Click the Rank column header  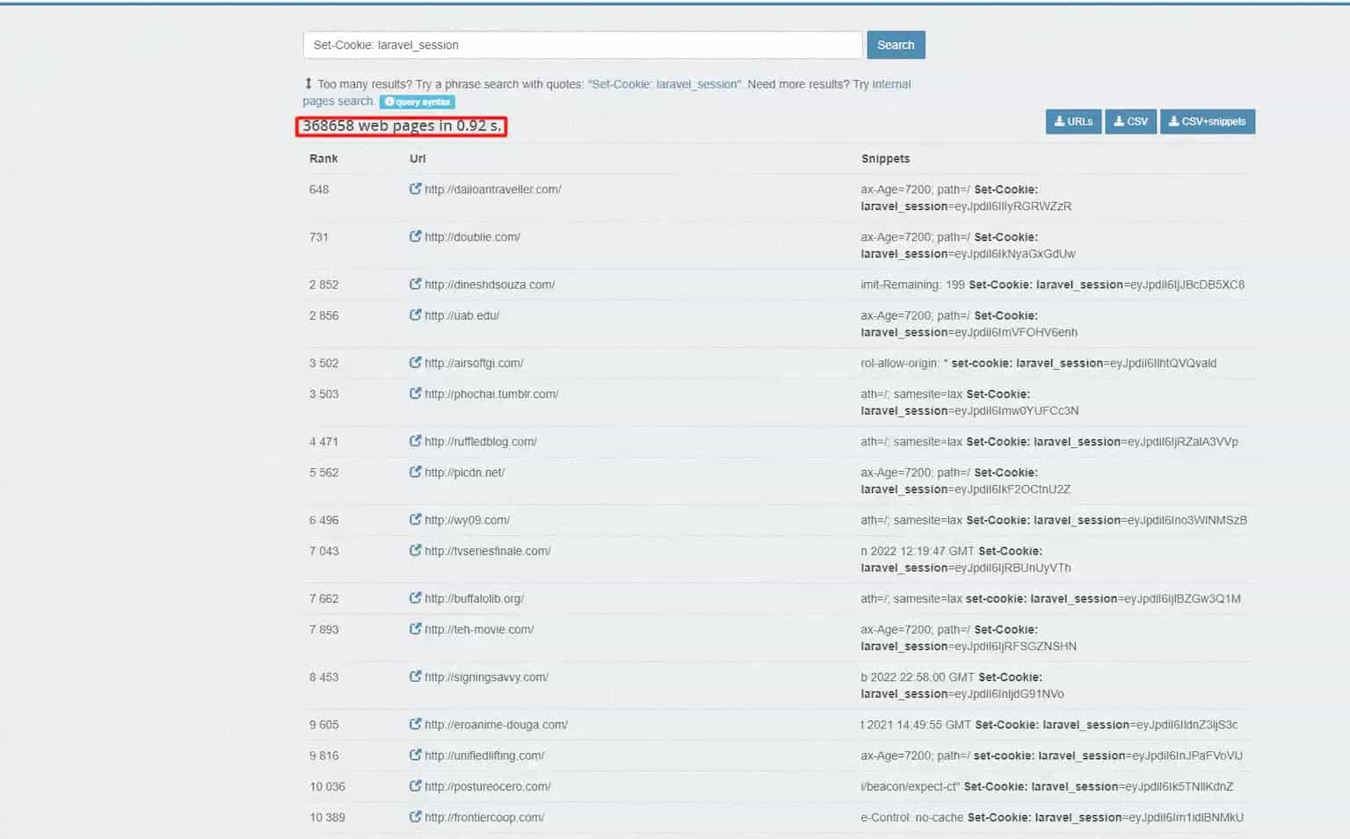click(323, 158)
